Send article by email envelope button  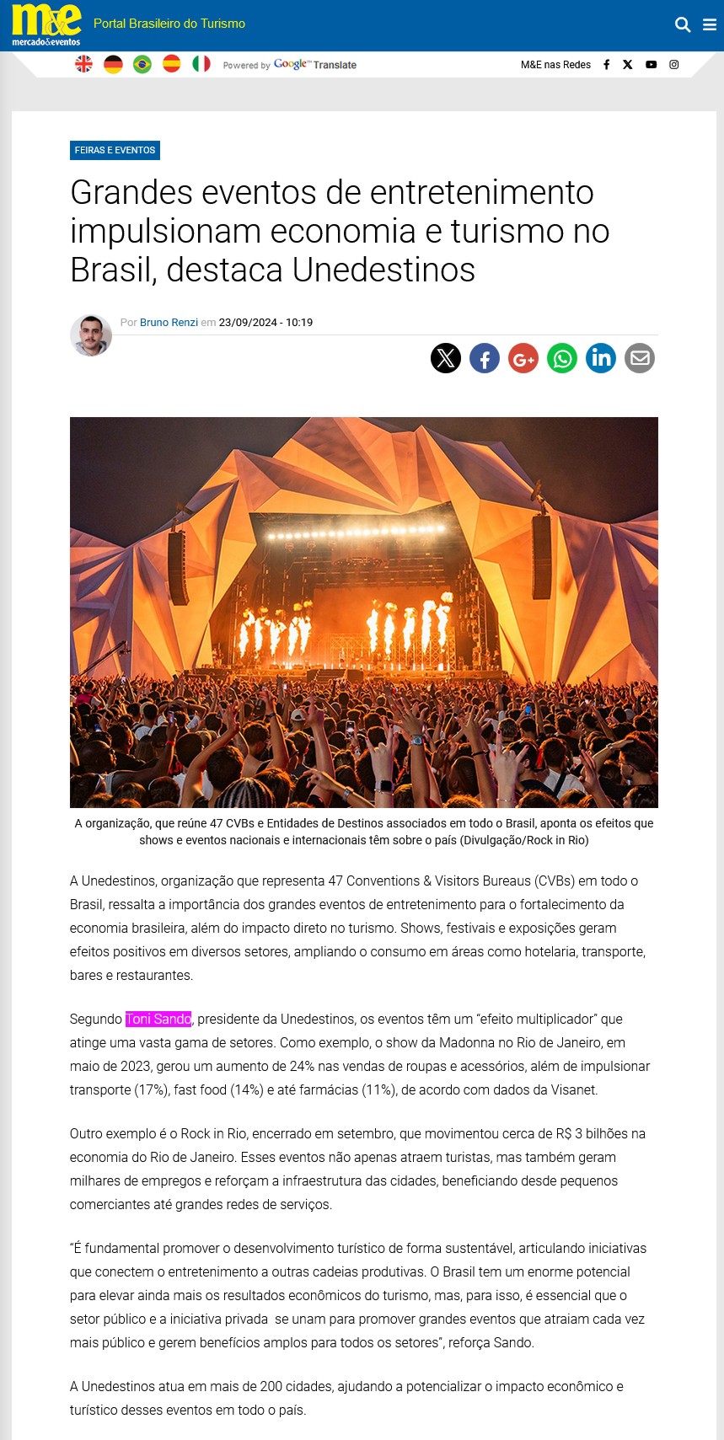640,358
